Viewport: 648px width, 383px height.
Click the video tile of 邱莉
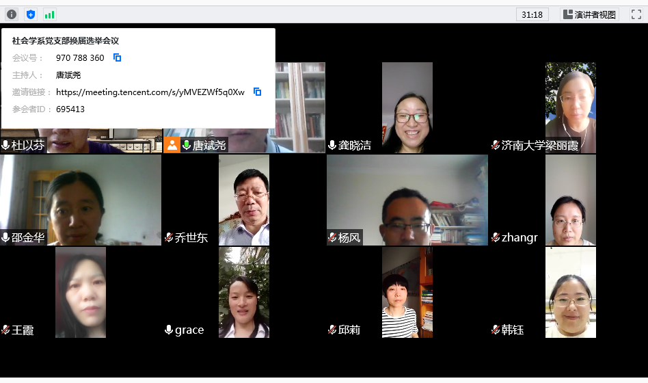(x=407, y=292)
